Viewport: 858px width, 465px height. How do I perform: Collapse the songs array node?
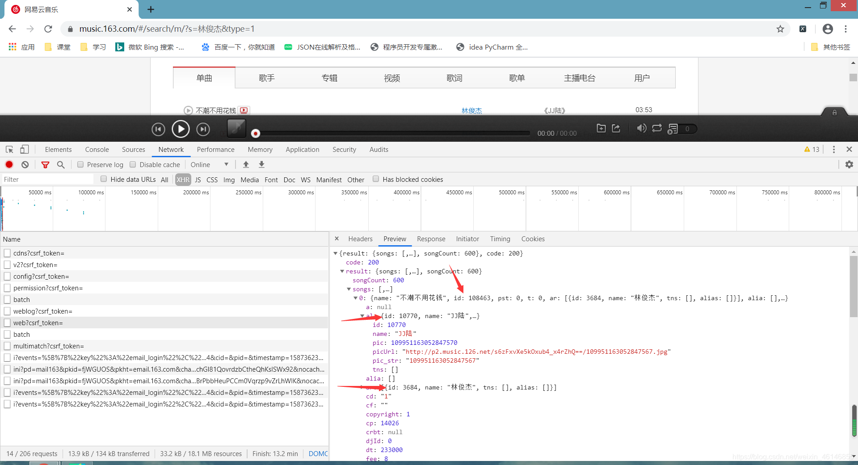pos(349,289)
